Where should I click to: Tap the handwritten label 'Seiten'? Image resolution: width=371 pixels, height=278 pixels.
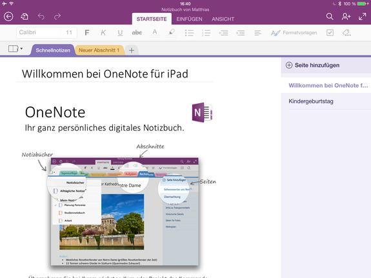208,182
